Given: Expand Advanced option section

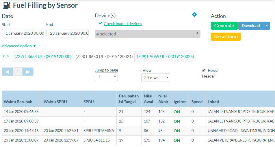Looking at the screenshot, I should click(19, 46).
